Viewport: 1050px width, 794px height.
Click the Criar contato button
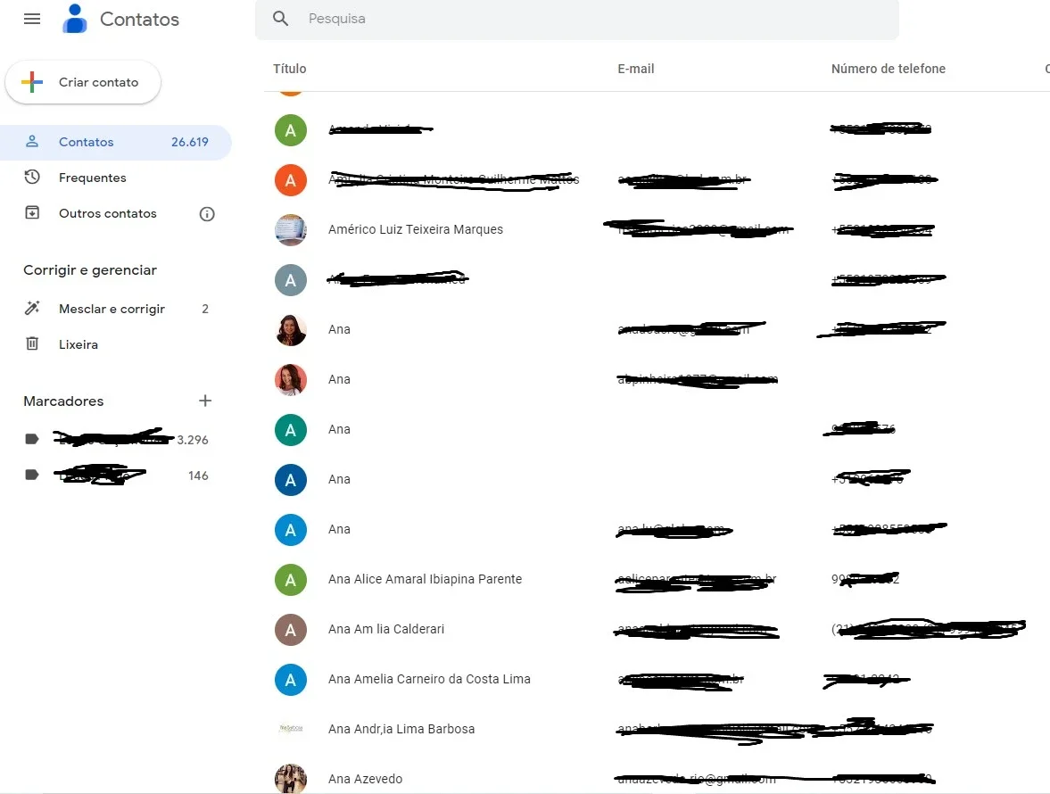(x=83, y=82)
